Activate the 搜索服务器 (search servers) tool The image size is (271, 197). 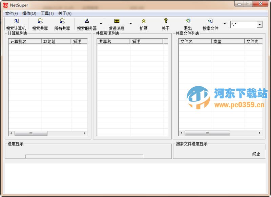pos(87,24)
